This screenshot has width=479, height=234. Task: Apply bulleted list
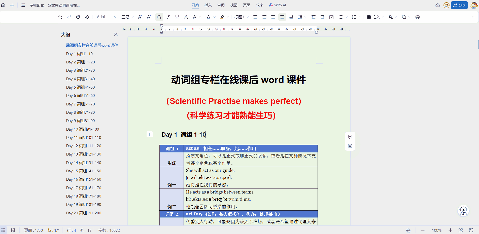340,17
